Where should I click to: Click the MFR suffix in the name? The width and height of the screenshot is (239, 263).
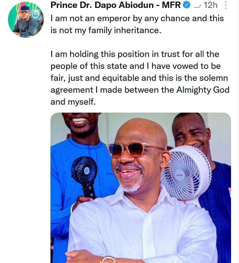click(171, 5)
